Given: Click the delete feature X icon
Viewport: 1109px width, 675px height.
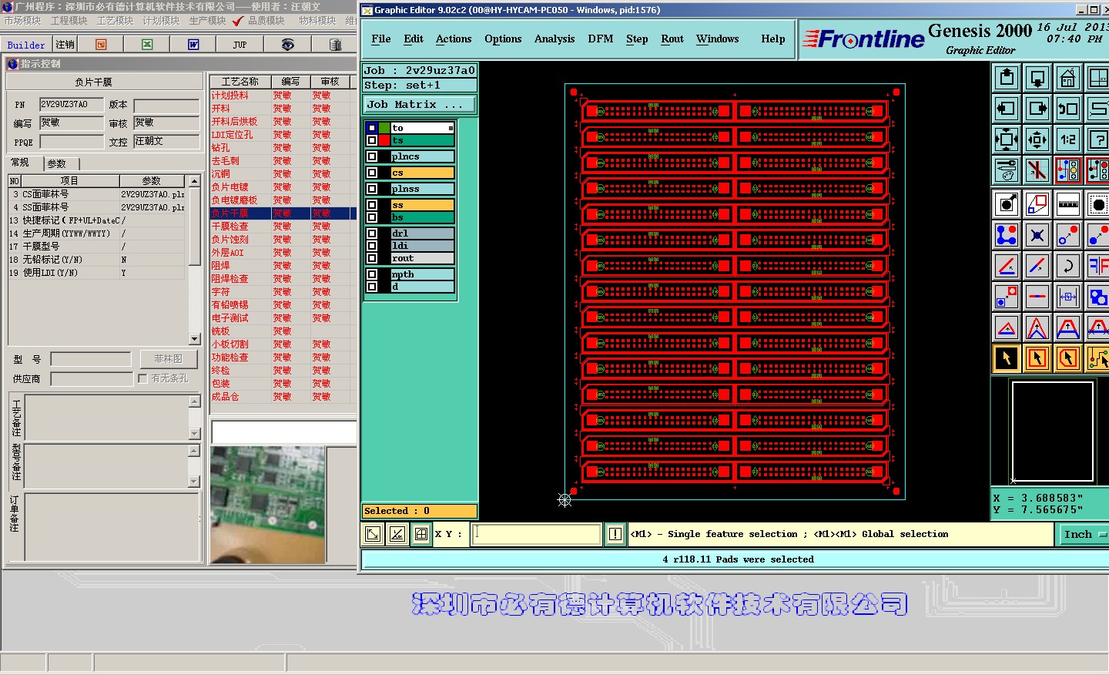Looking at the screenshot, I should [1037, 235].
